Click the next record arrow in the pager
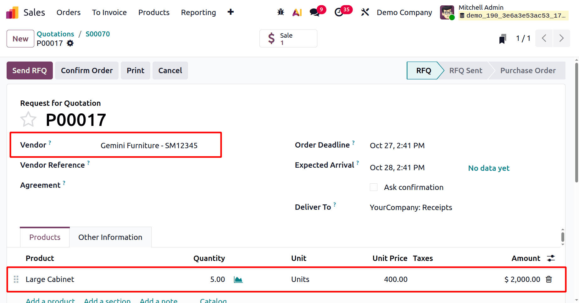 (562, 38)
